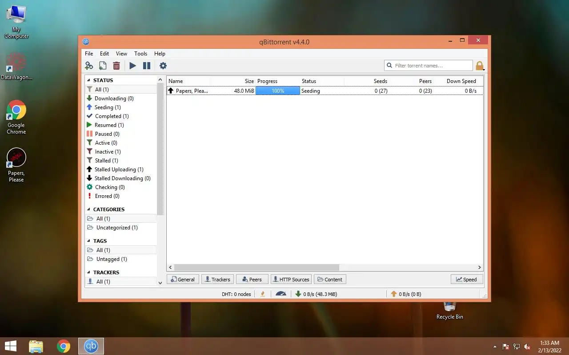Sort by the Peers column header
This screenshot has height=355, width=569.
point(411,81)
